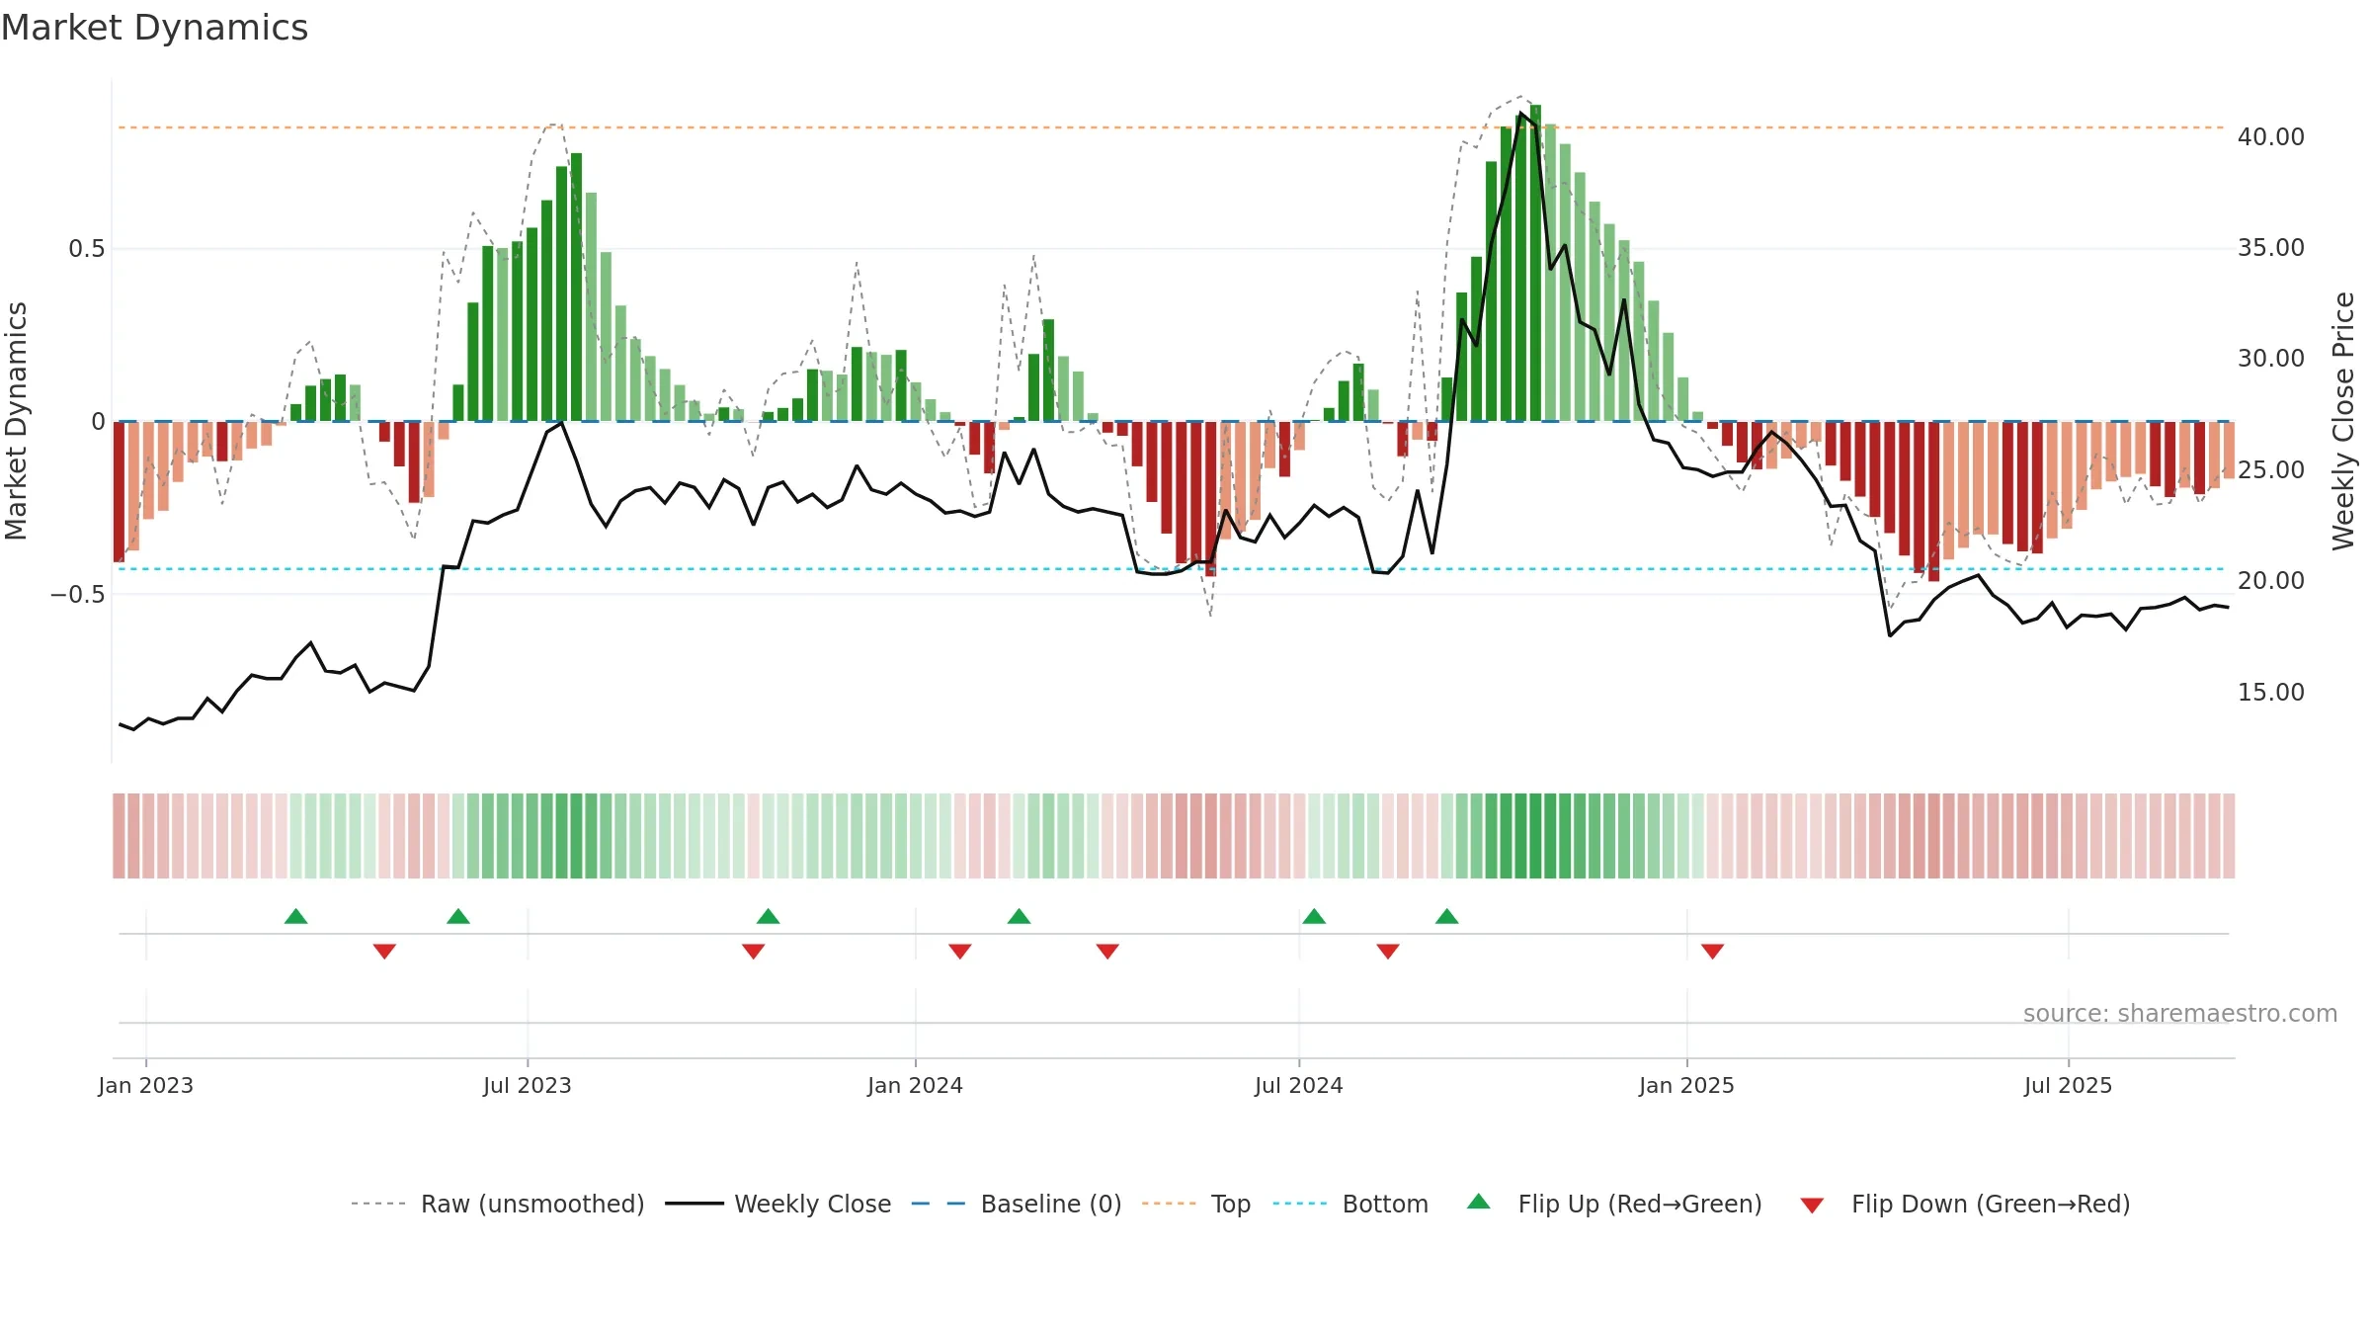
Task: Click the solid black Weekly Close legend sample
Action: pyautogui.click(x=694, y=1204)
